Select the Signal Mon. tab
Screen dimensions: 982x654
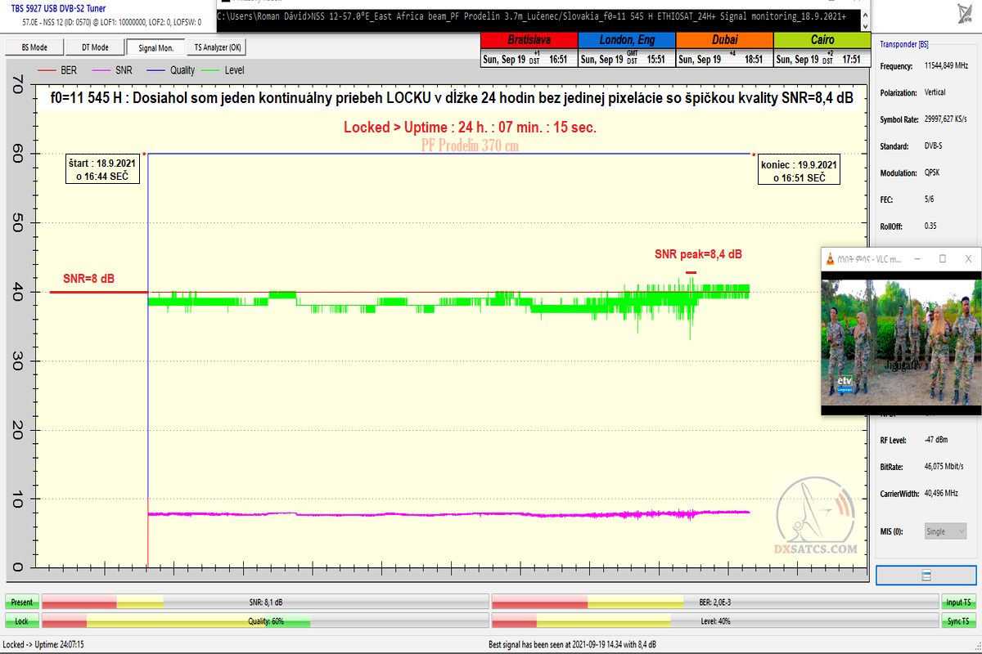(x=156, y=48)
